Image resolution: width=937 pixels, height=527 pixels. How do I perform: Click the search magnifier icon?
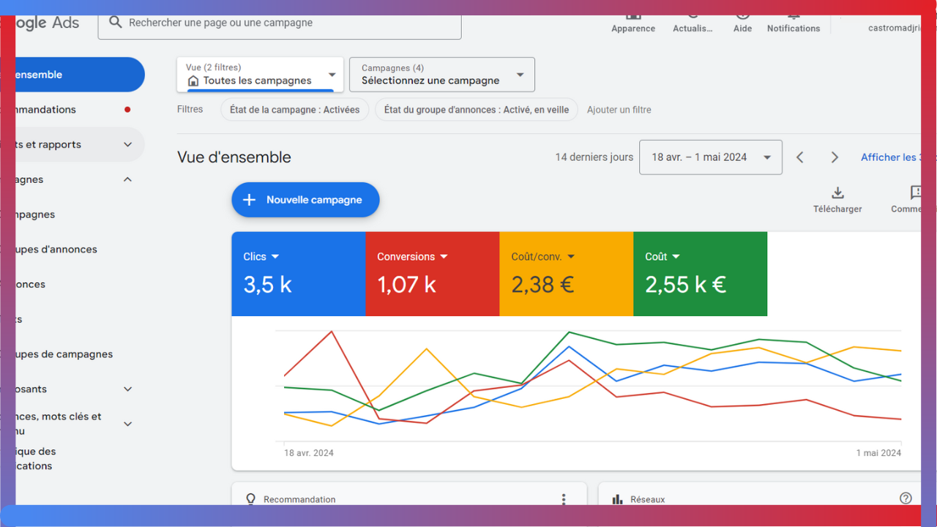115,23
